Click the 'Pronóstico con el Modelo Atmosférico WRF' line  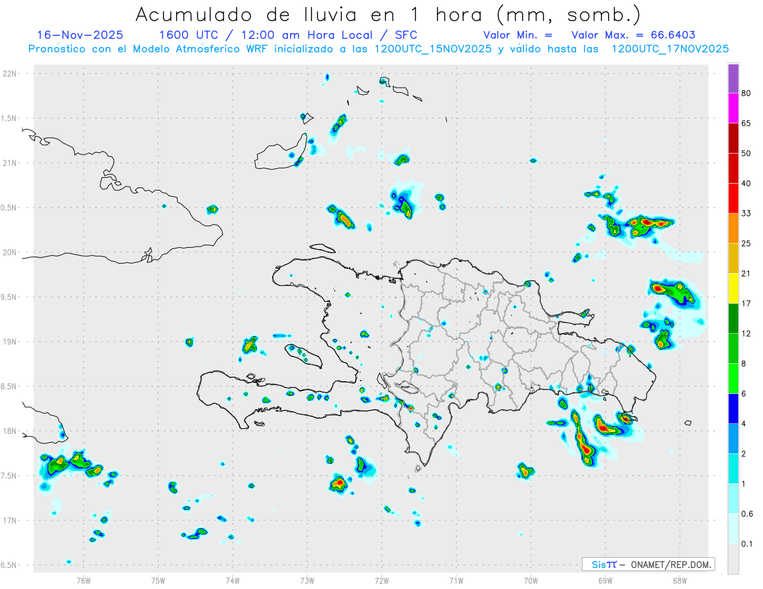pyautogui.click(x=378, y=49)
